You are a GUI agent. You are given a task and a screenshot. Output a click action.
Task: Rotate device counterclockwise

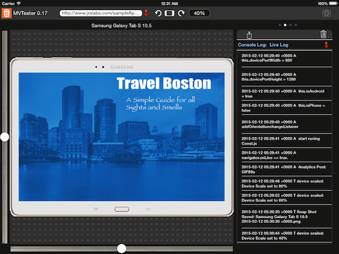158,13
